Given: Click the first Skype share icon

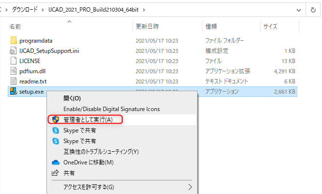Looking at the screenshot, I should click(x=56, y=130).
